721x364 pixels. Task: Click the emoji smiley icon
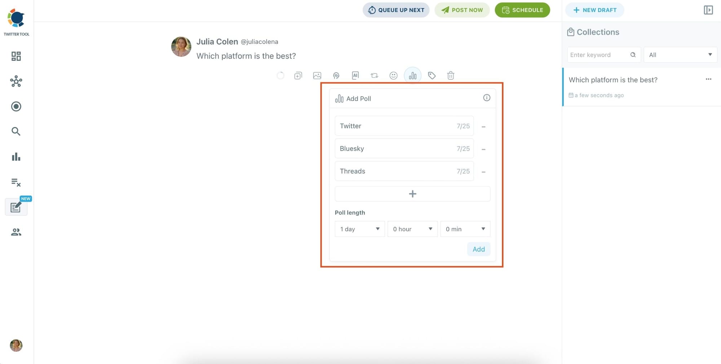tap(394, 76)
